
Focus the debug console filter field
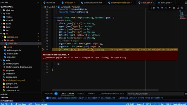[155, 94]
